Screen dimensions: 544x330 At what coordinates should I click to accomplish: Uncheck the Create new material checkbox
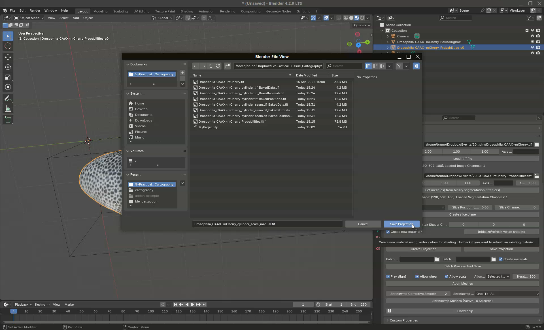(388, 232)
